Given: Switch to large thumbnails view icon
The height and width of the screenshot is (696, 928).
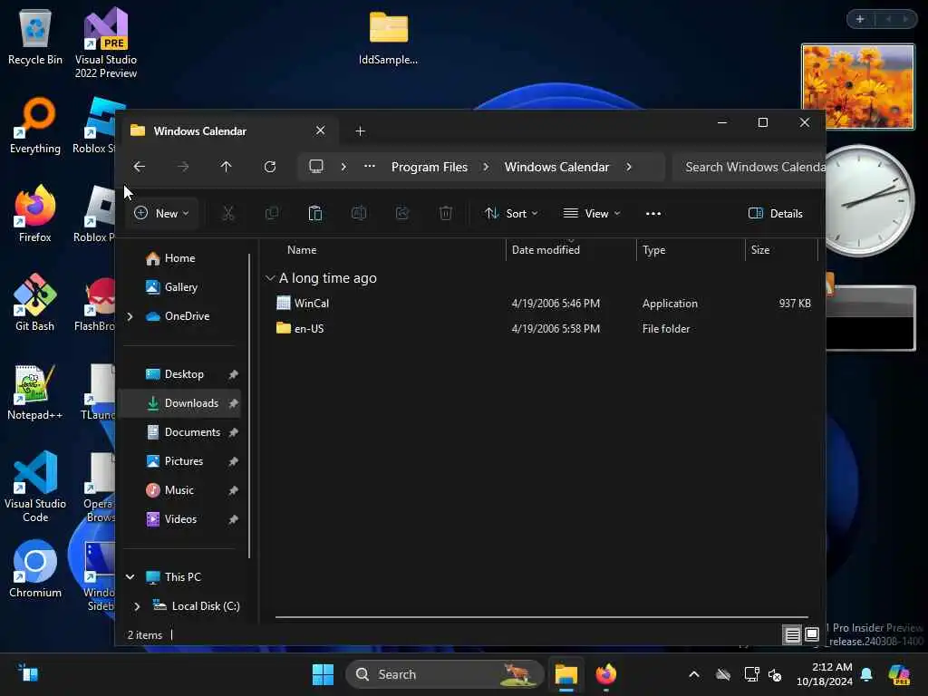Looking at the screenshot, I should click(x=812, y=635).
